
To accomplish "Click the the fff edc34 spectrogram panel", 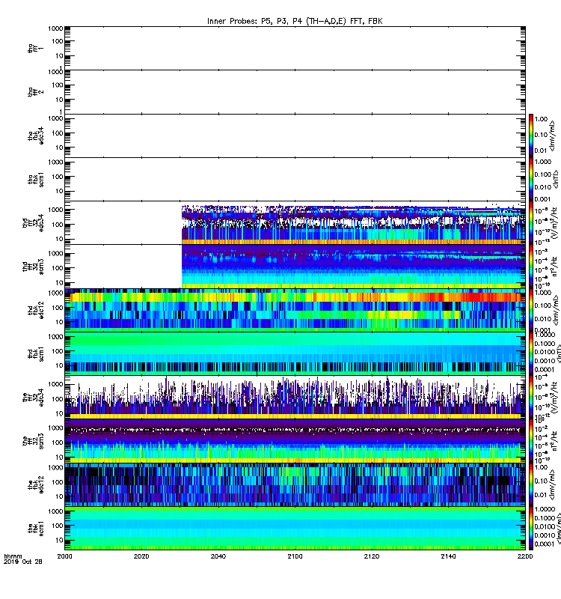I will pos(295,398).
